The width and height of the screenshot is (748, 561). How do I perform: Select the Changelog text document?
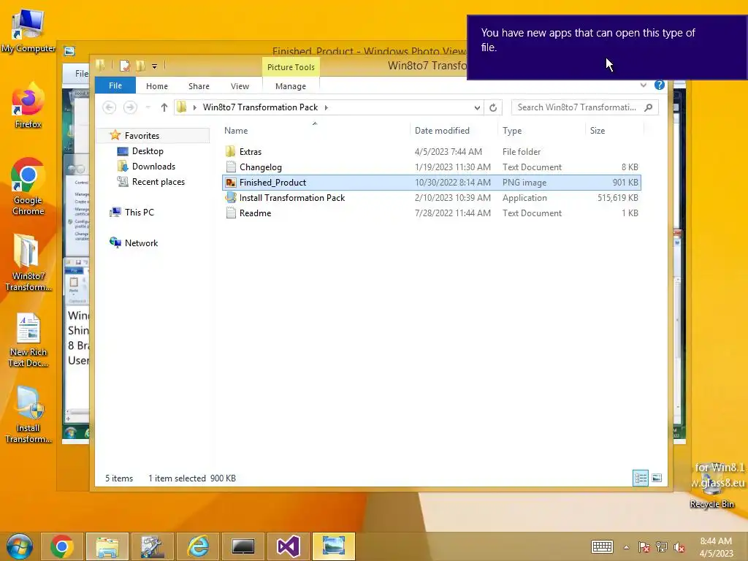pyautogui.click(x=432, y=167)
